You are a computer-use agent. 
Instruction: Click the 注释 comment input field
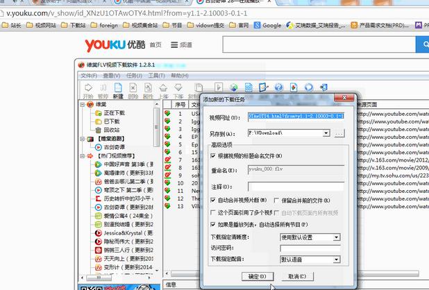click(x=296, y=187)
